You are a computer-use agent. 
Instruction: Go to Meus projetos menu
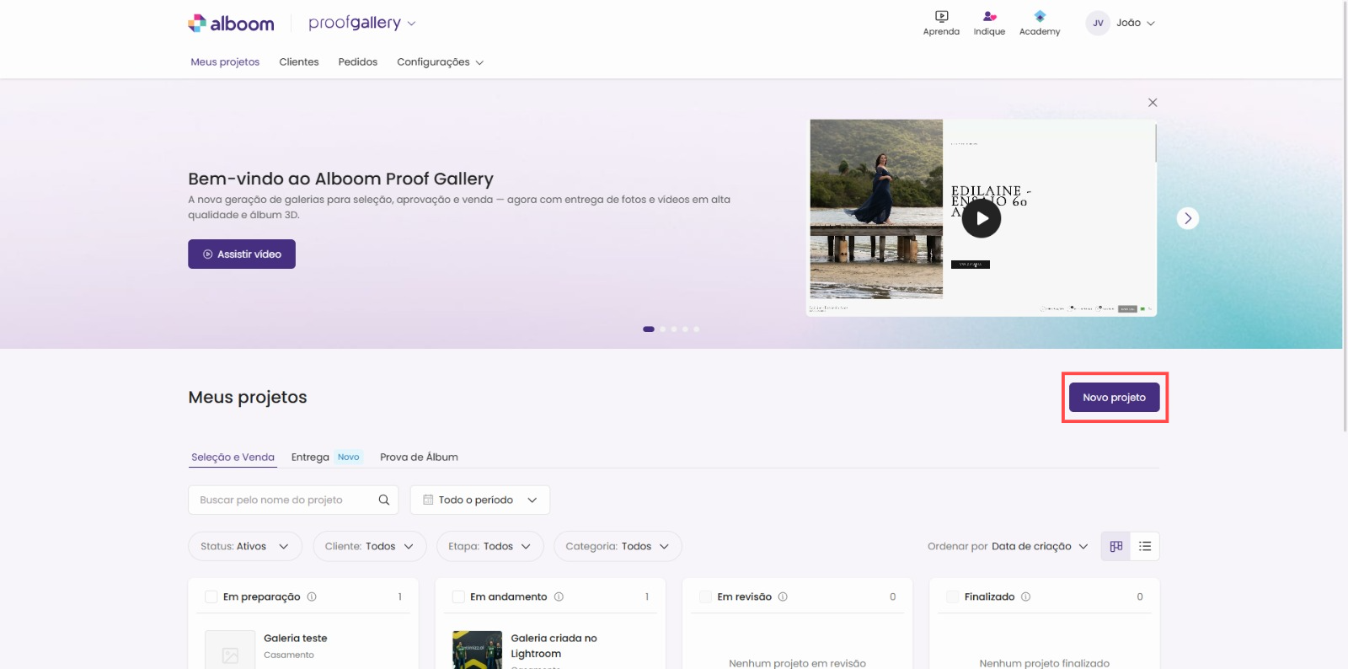[225, 62]
